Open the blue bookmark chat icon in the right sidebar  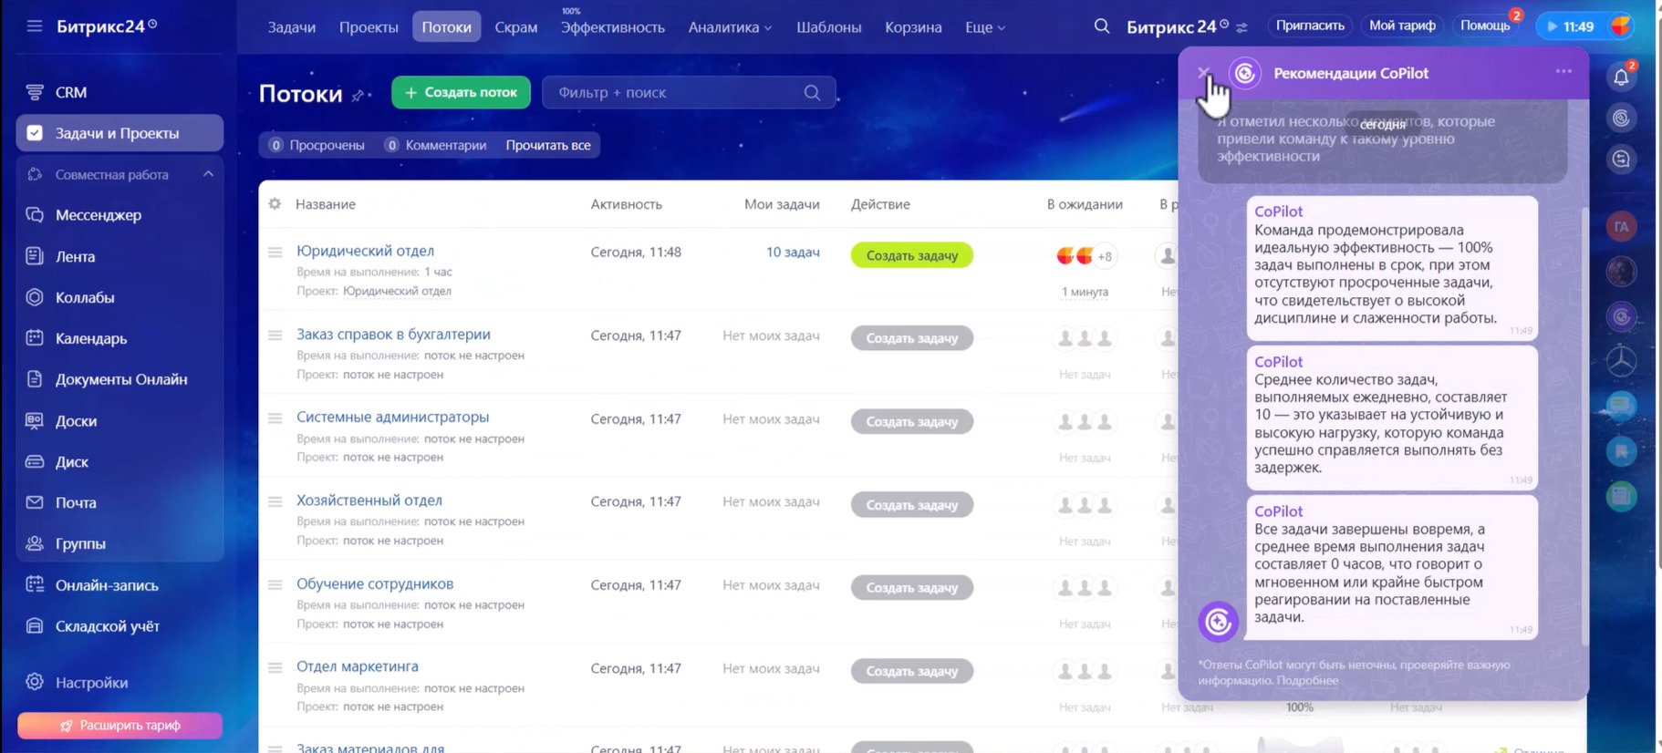click(x=1621, y=451)
